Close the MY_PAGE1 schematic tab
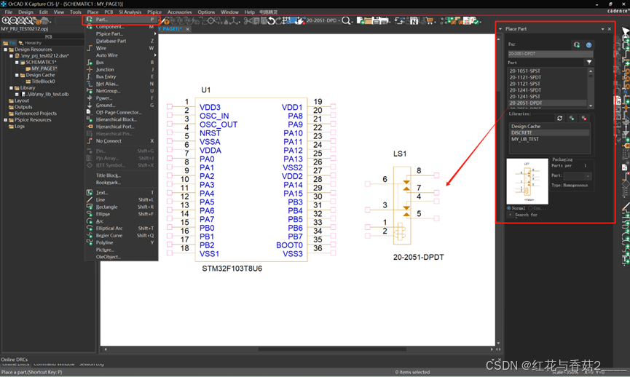This screenshot has height=377, width=630. tap(188, 29)
